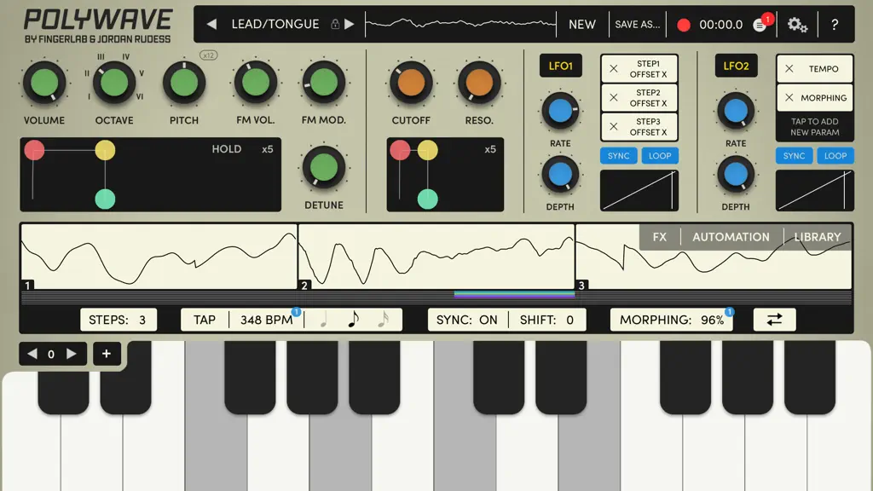Toggle LFO1 SYNC

point(619,156)
